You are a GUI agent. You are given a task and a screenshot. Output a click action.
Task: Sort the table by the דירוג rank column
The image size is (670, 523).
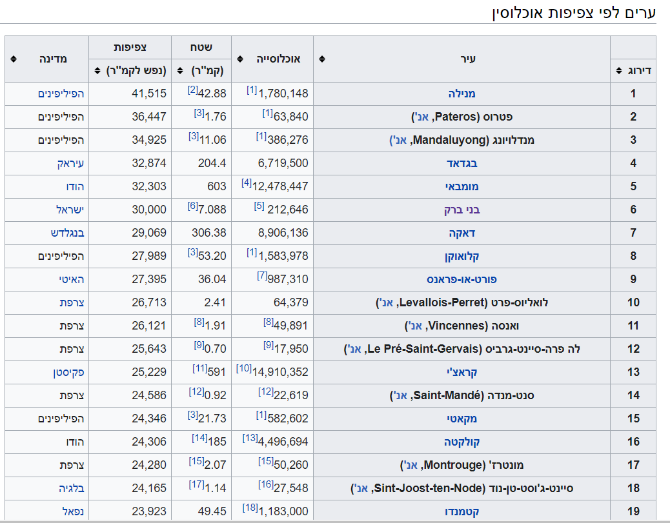coord(620,70)
